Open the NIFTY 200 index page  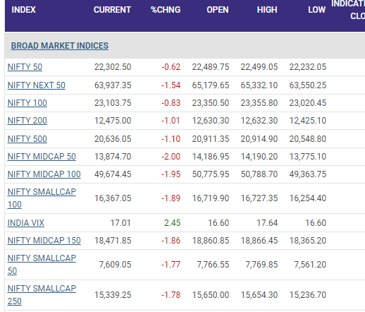pos(27,121)
